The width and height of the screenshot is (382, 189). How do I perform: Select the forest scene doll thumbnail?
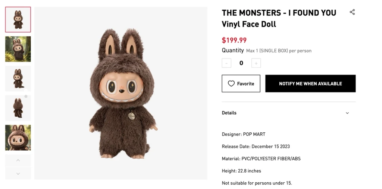coord(18,49)
